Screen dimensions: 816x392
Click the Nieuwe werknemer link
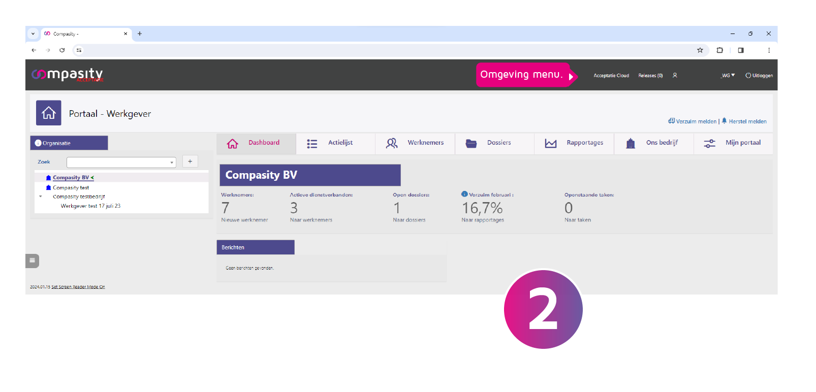point(244,220)
